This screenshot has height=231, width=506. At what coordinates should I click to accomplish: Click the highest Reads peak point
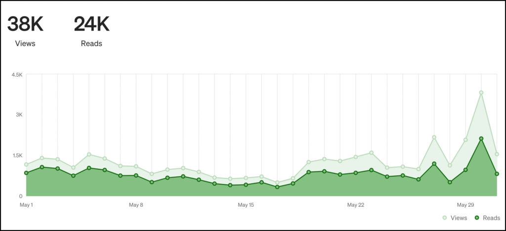[481, 139]
